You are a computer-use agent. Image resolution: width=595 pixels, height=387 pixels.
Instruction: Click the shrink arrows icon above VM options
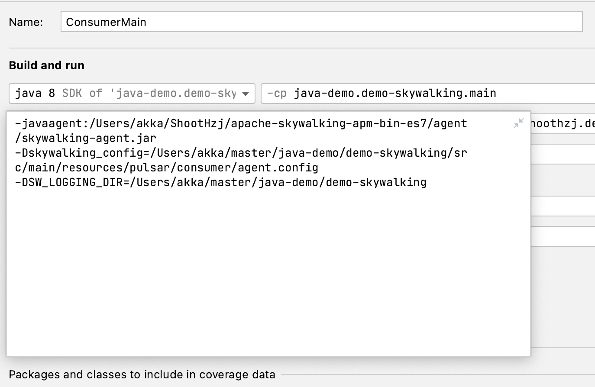(x=519, y=123)
